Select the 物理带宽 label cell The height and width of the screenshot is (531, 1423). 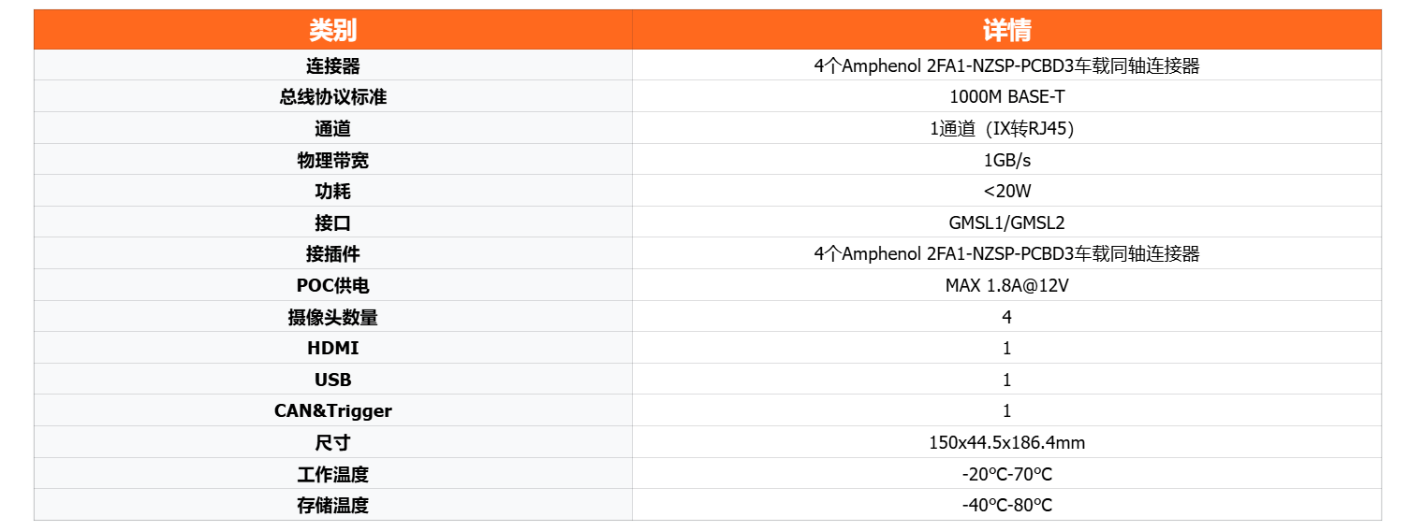click(x=332, y=160)
